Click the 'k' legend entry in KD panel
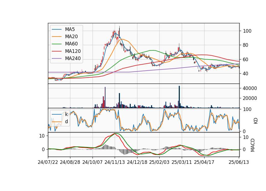The width and height of the screenshot is (266, 191). (x=66, y=114)
